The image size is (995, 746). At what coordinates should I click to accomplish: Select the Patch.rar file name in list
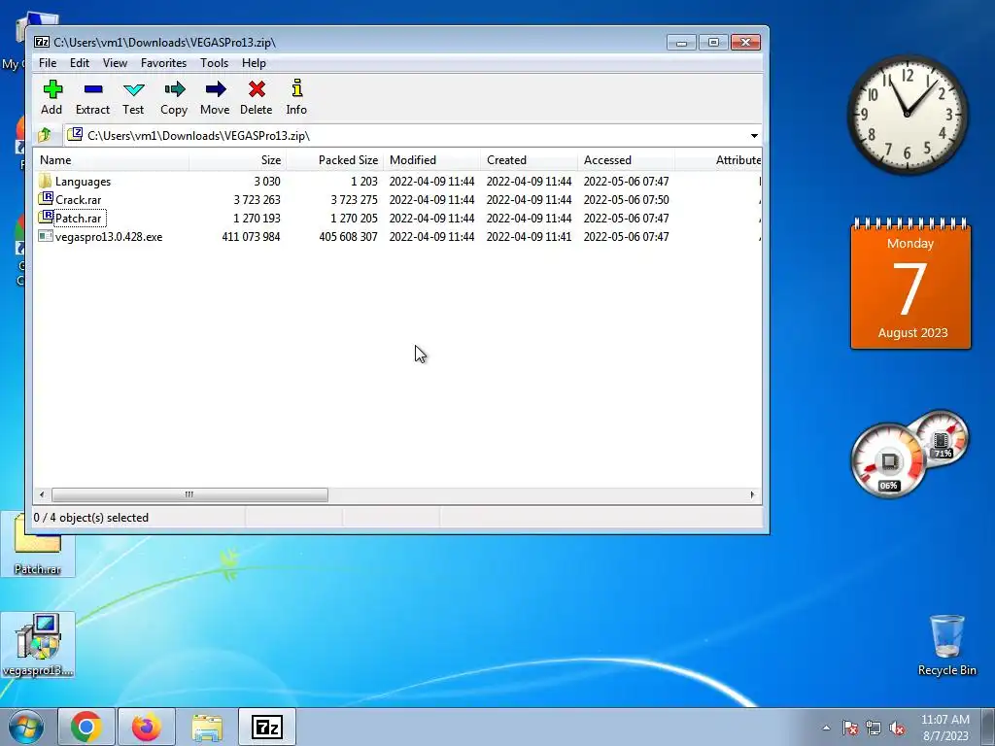click(78, 219)
